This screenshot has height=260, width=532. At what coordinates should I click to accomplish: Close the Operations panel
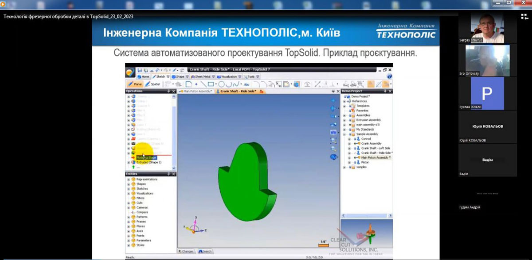(173, 91)
